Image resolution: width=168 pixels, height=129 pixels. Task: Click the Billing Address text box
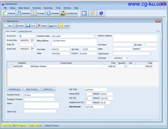point(74,43)
